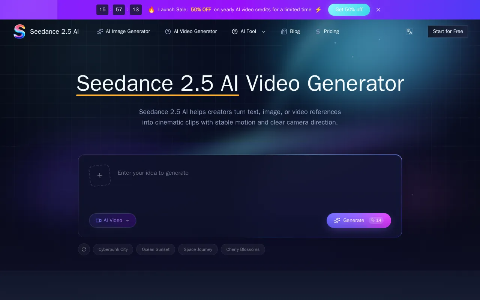The width and height of the screenshot is (480, 300).
Task: Open AI Video Generator page
Action: tap(191, 31)
